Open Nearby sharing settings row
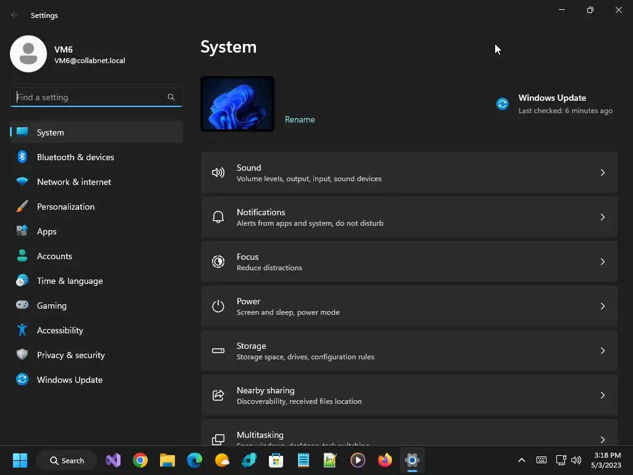 (409, 395)
